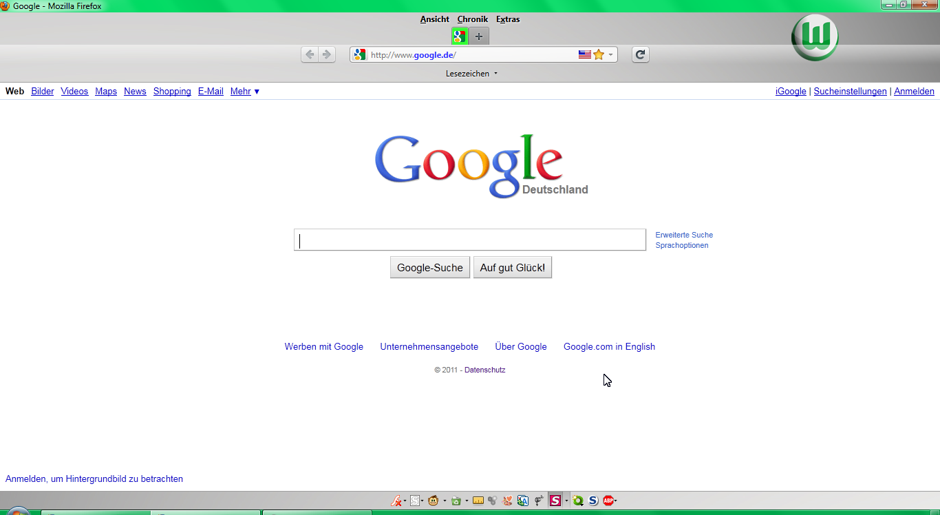Open the Unternehmensangebote link
The width and height of the screenshot is (940, 515).
(x=429, y=347)
